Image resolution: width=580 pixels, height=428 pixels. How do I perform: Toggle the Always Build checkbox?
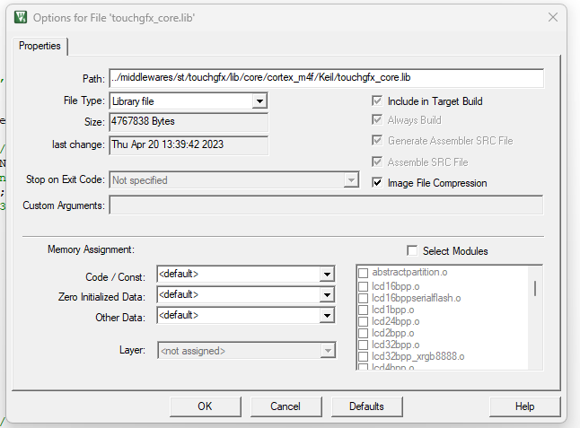(377, 119)
